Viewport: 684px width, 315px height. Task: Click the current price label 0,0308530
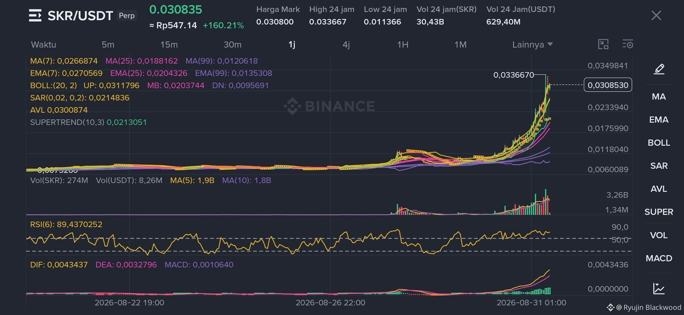(x=608, y=85)
